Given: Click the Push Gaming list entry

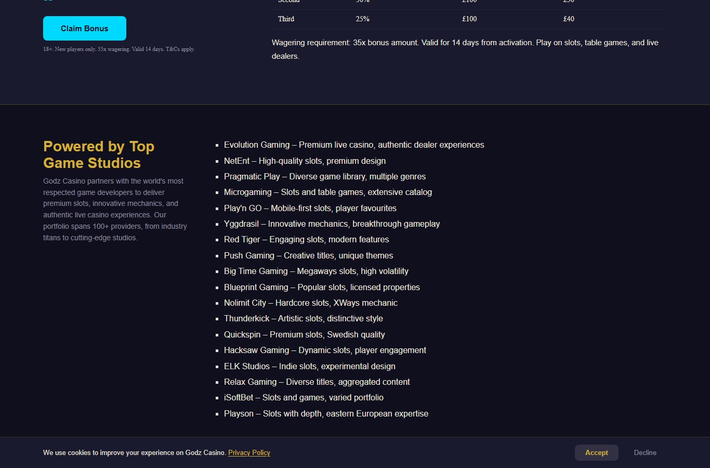Looking at the screenshot, I should (308, 255).
